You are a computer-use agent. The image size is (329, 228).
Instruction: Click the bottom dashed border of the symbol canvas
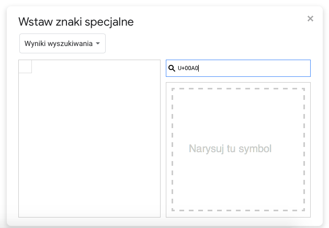238,210
